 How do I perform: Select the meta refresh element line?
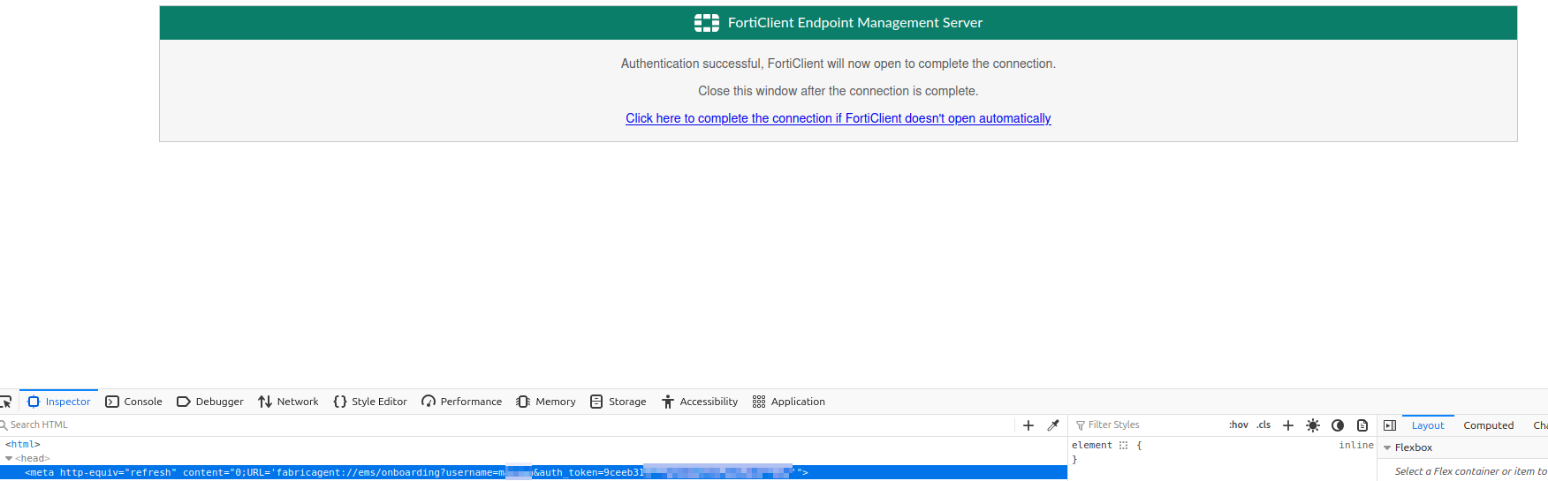coord(534,473)
